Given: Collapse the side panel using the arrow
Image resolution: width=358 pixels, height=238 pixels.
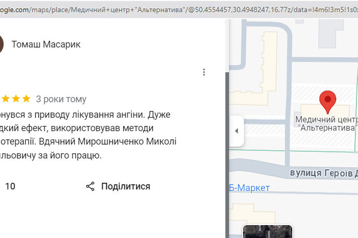Looking at the screenshot, I should [x=236, y=131].
